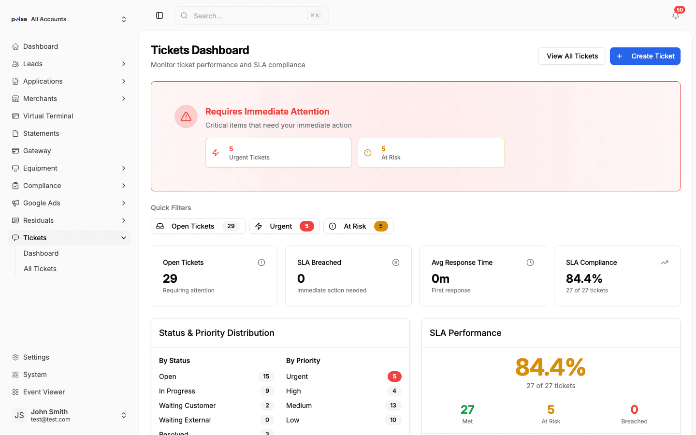Toggle the Open Tickets quick filter
This screenshot has width=696, height=435.
click(198, 226)
